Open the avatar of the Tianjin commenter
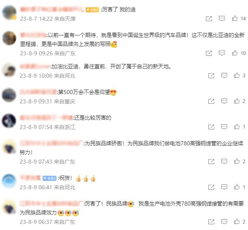 tap(9, 13)
